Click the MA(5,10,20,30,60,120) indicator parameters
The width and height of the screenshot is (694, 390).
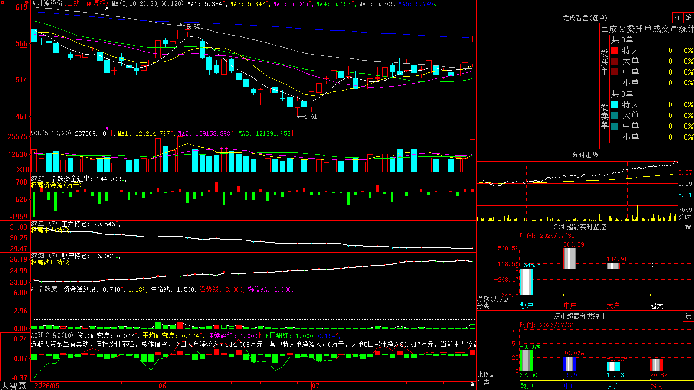147,4
